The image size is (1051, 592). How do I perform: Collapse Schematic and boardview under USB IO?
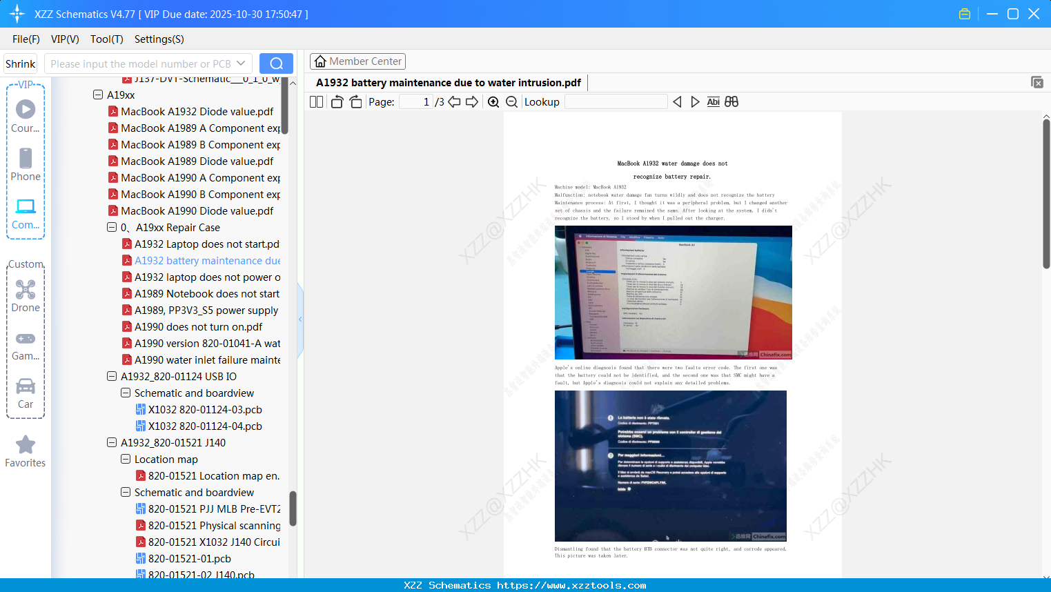pos(126,393)
